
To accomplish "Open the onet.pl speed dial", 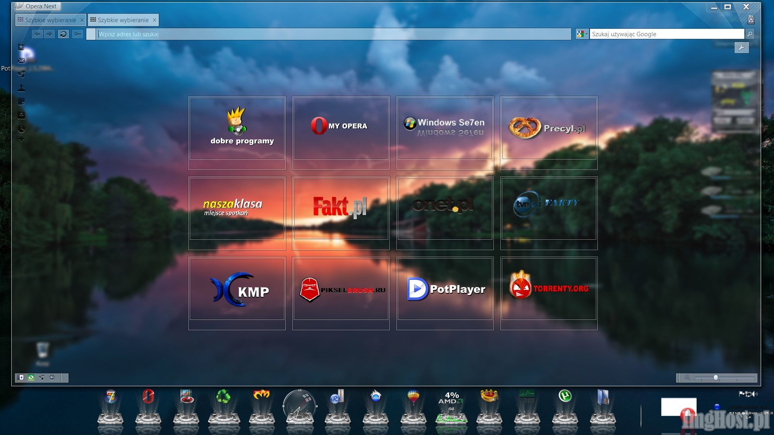I will click(445, 213).
